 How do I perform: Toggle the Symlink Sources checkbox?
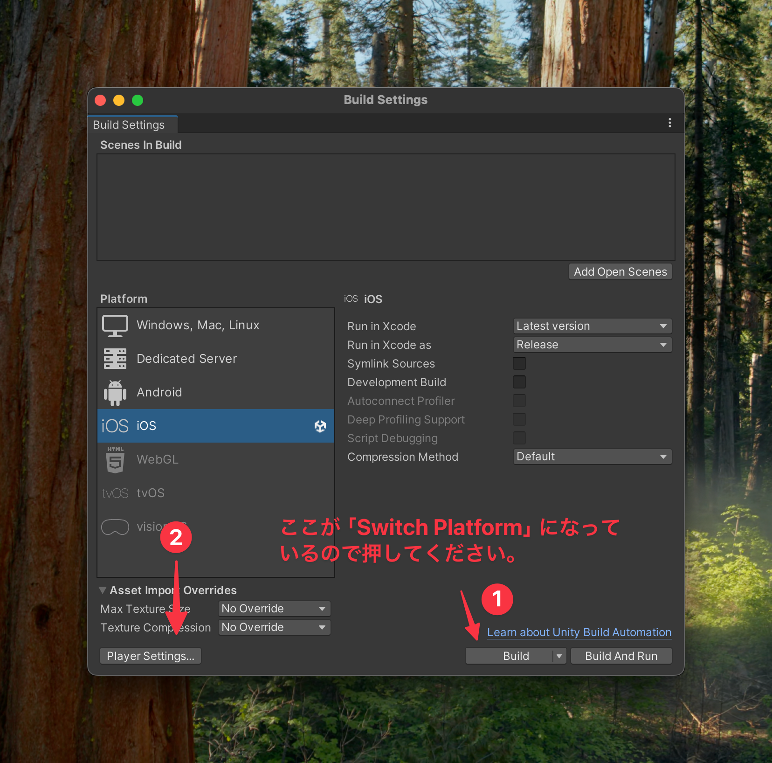[519, 363]
